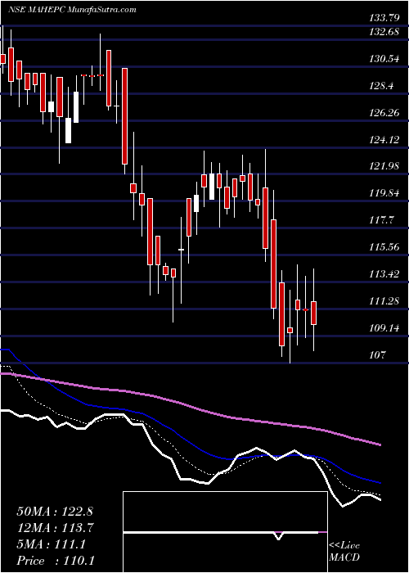Click the 121.98 price axis label
Screen dimensions: 409x573
coord(384,166)
